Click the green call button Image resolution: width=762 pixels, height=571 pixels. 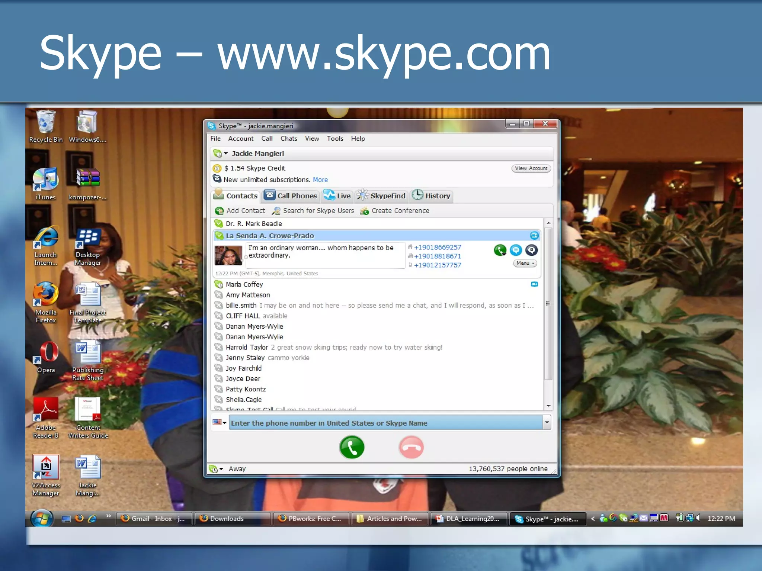pos(352,447)
